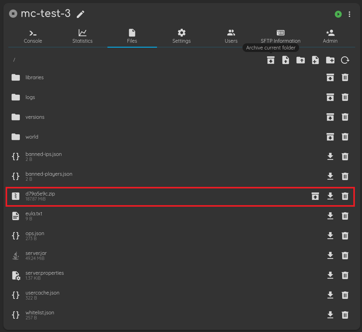Click the upload folder icon

300,60
